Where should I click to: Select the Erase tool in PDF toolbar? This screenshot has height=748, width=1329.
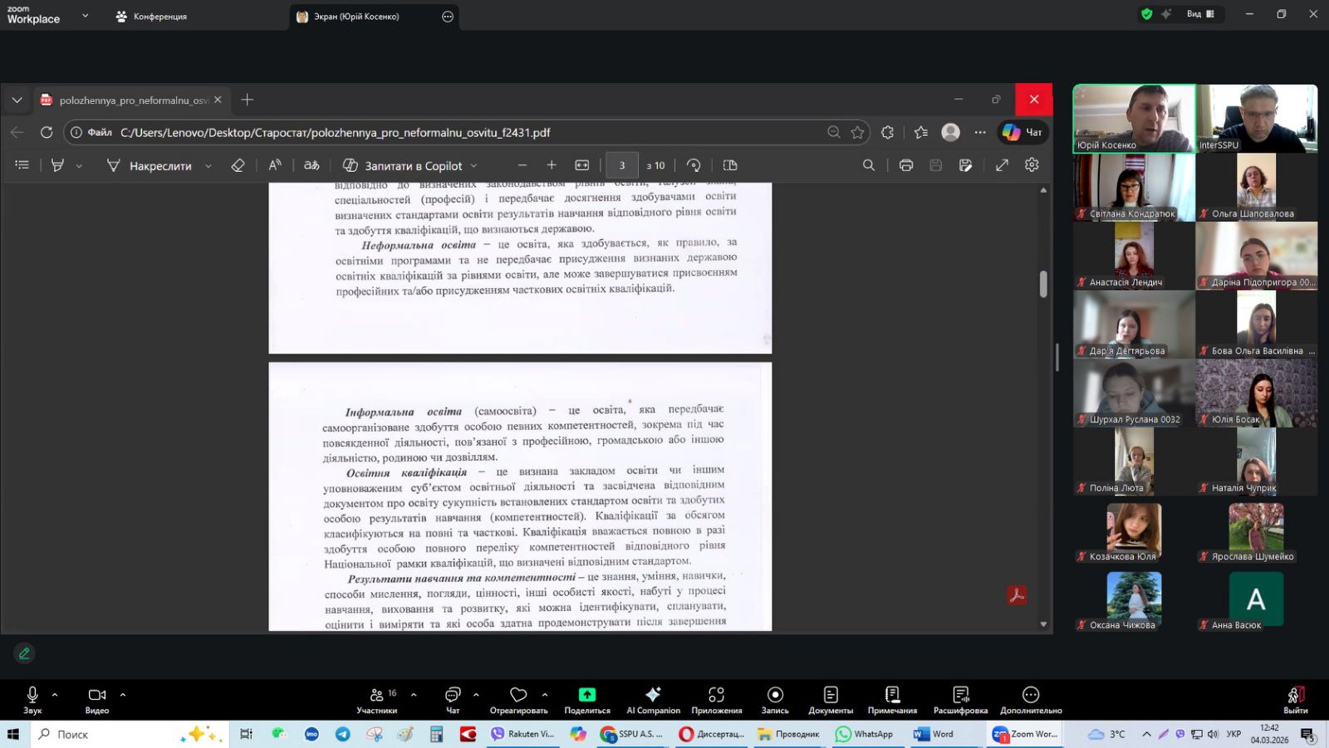click(238, 165)
